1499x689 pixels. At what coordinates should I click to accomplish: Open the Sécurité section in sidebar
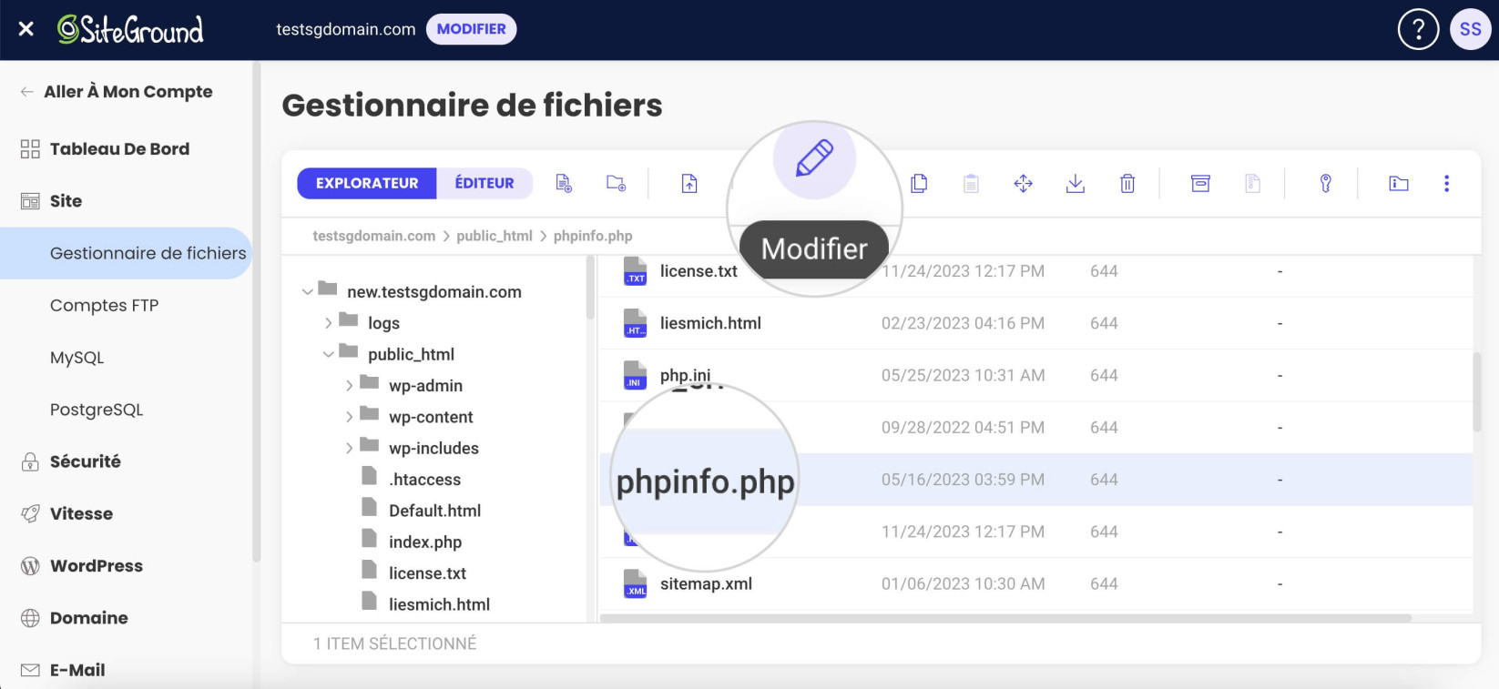[x=85, y=461]
